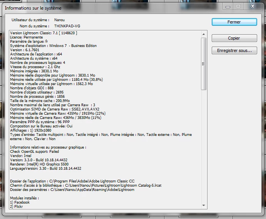Click 'Nombre maximal de liens utilisé' line

tap(53, 105)
